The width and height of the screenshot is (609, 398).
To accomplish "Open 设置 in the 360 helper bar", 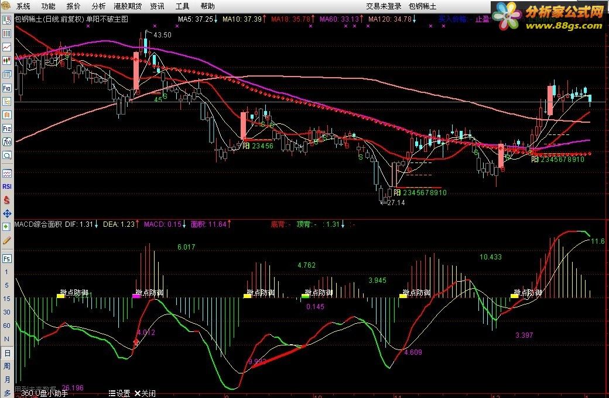I will pos(119,393).
